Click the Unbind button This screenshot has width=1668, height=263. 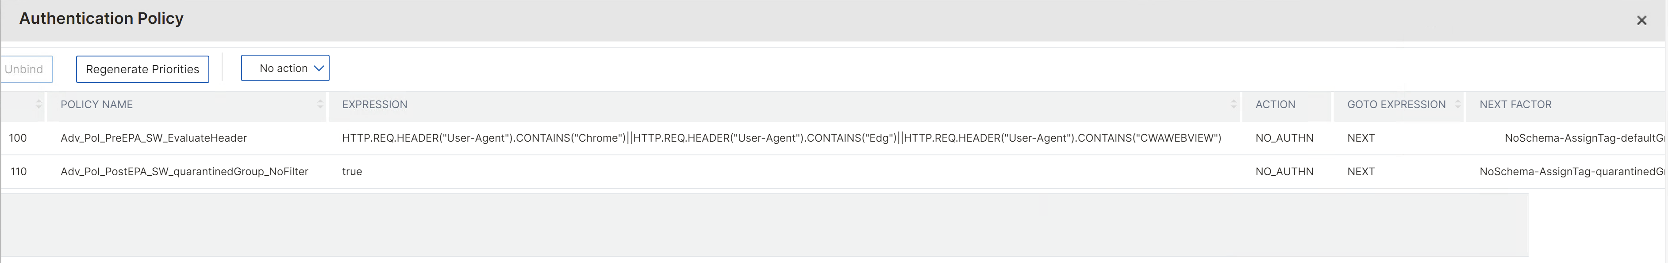tap(25, 69)
